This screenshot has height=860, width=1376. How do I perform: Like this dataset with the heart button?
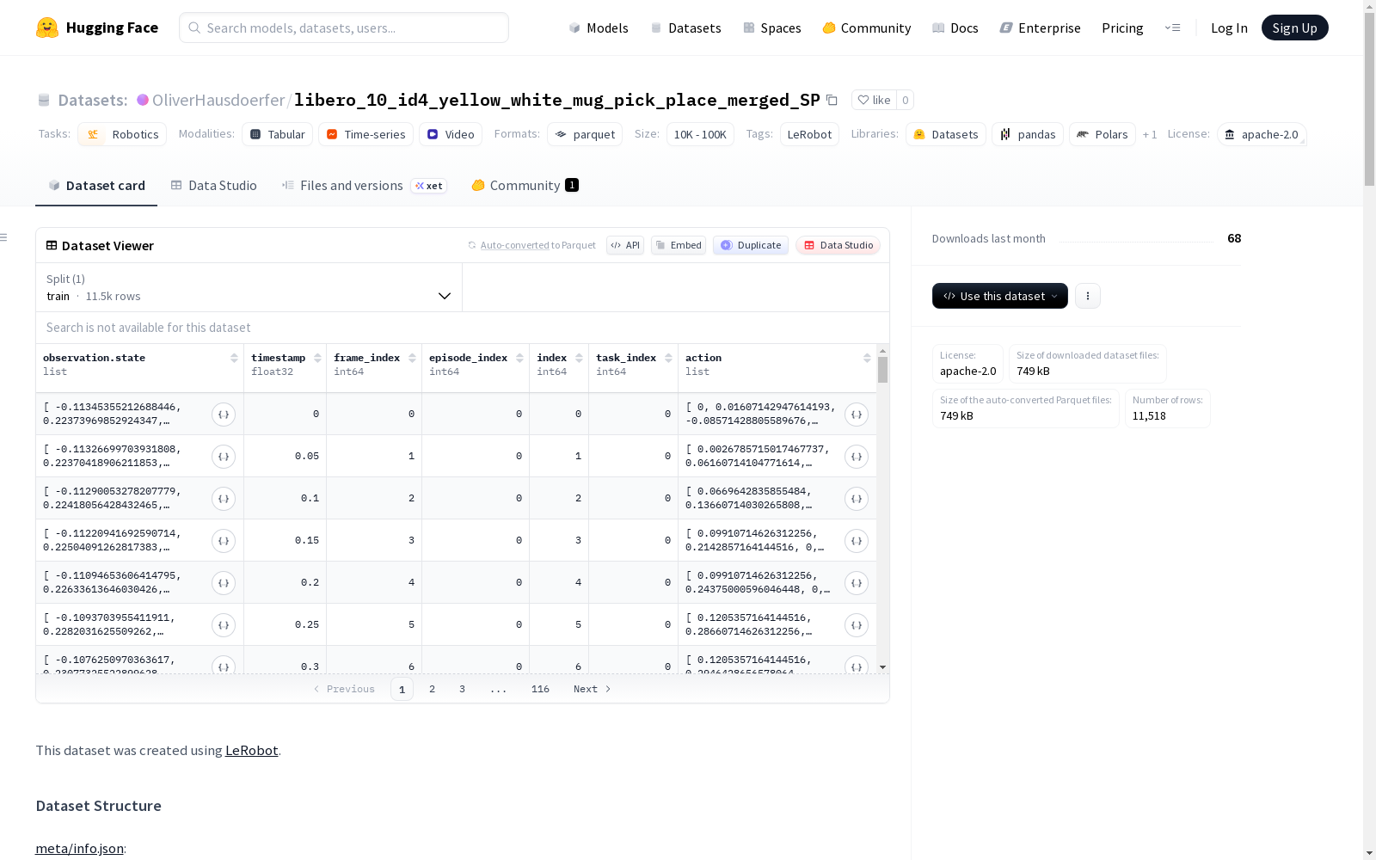pos(874,100)
